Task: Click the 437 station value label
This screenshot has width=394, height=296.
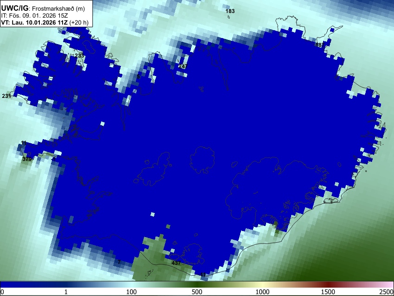Action: click(x=176, y=263)
